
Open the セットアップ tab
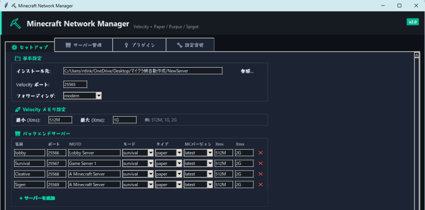30,47
